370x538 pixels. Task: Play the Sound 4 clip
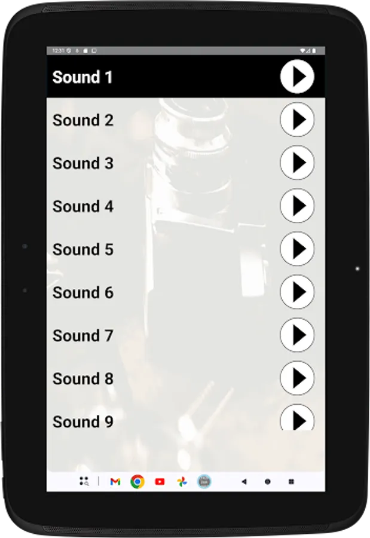pos(297,206)
